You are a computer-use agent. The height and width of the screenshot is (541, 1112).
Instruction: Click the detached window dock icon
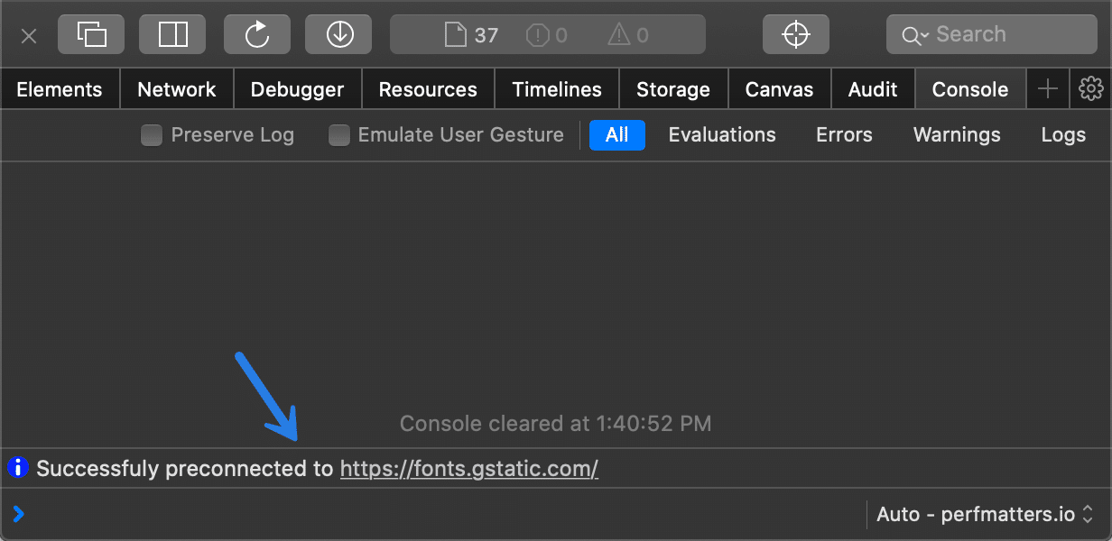tap(91, 34)
